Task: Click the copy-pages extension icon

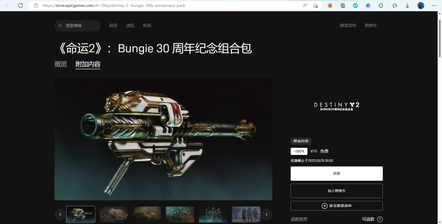Action: [x=343, y=5]
